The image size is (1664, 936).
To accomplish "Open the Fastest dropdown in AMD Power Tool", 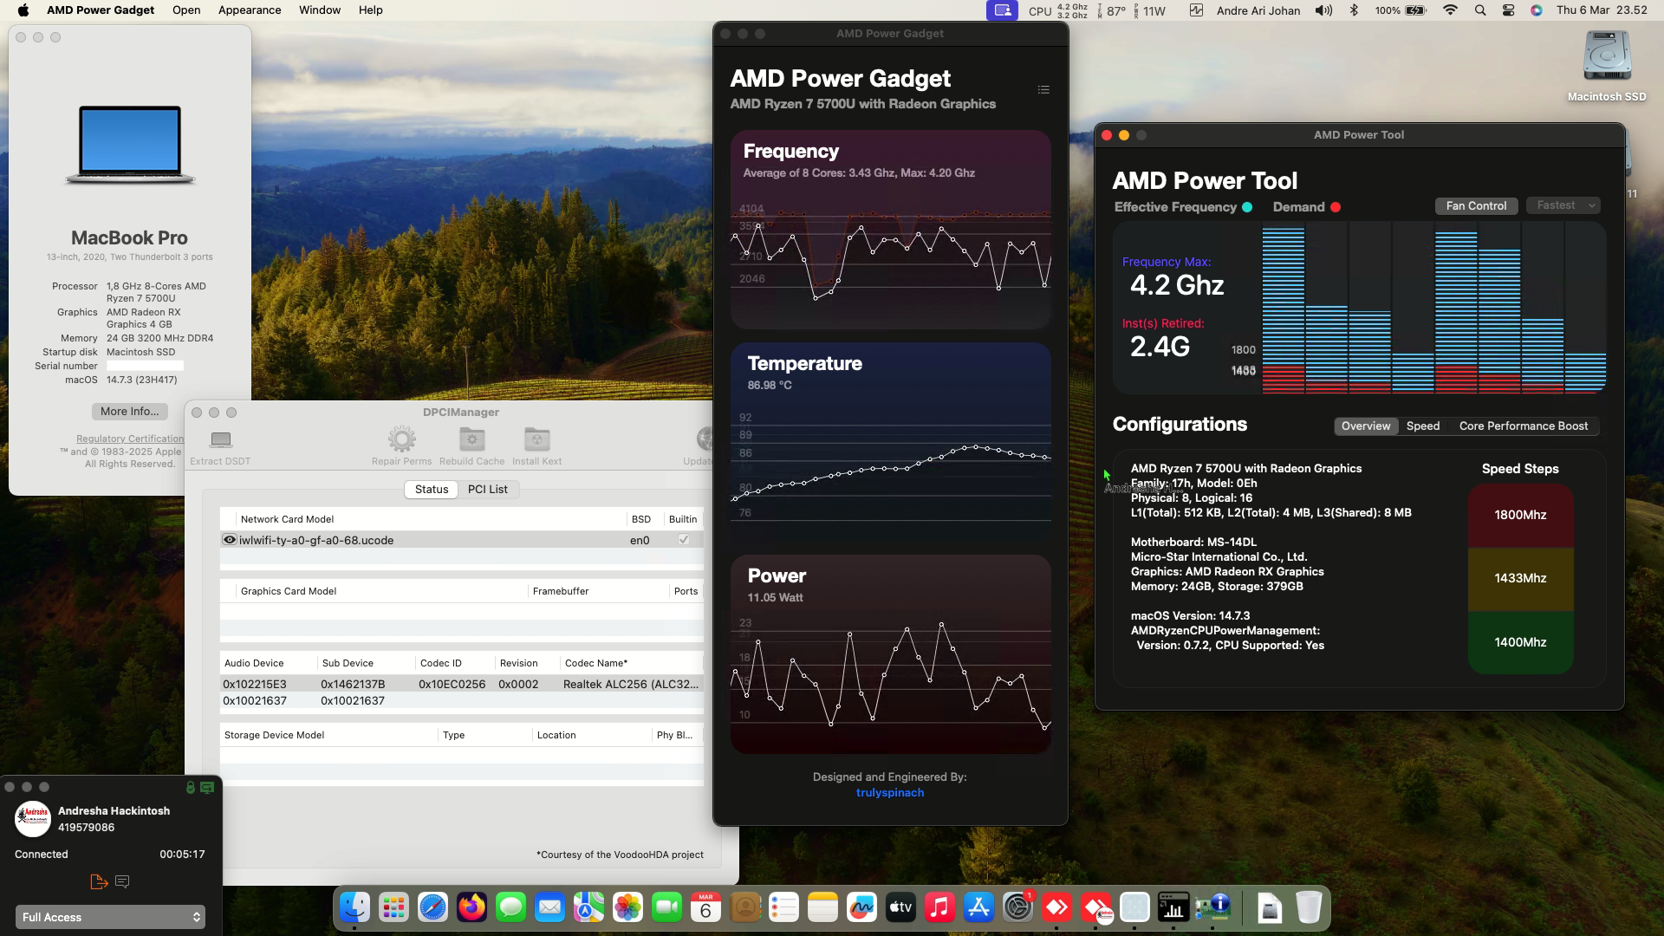I will tap(1563, 205).
